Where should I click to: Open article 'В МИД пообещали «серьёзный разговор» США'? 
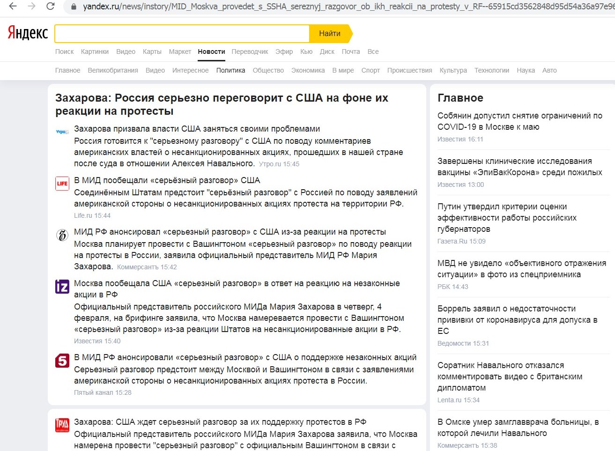pyautogui.click(x=167, y=180)
